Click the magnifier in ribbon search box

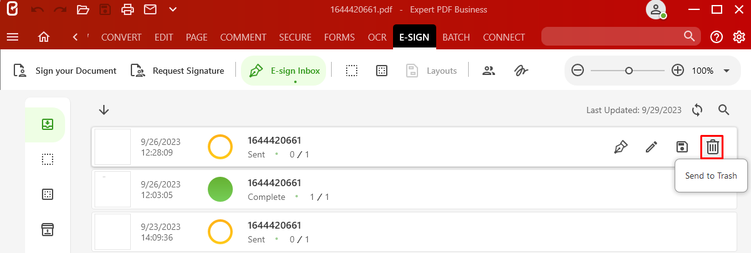689,36
